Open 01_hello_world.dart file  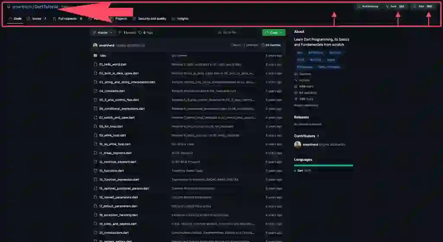tap(113, 64)
